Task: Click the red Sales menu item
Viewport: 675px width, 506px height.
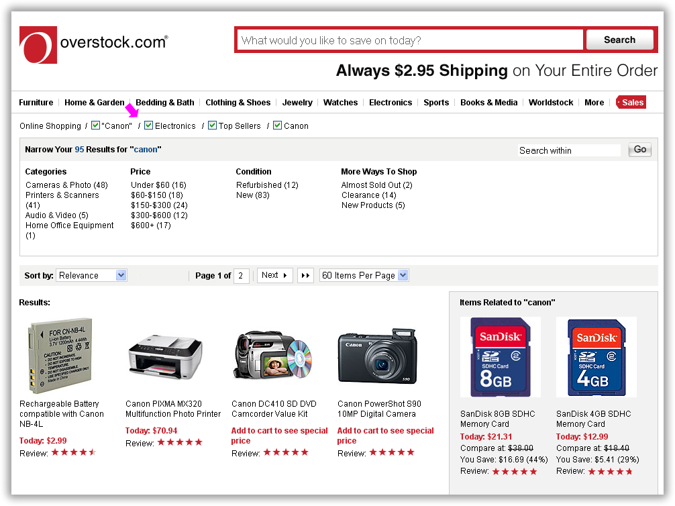Action: coord(630,102)
